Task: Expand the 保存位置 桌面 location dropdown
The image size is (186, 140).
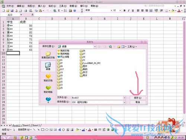Action: [x=95, y=47]
